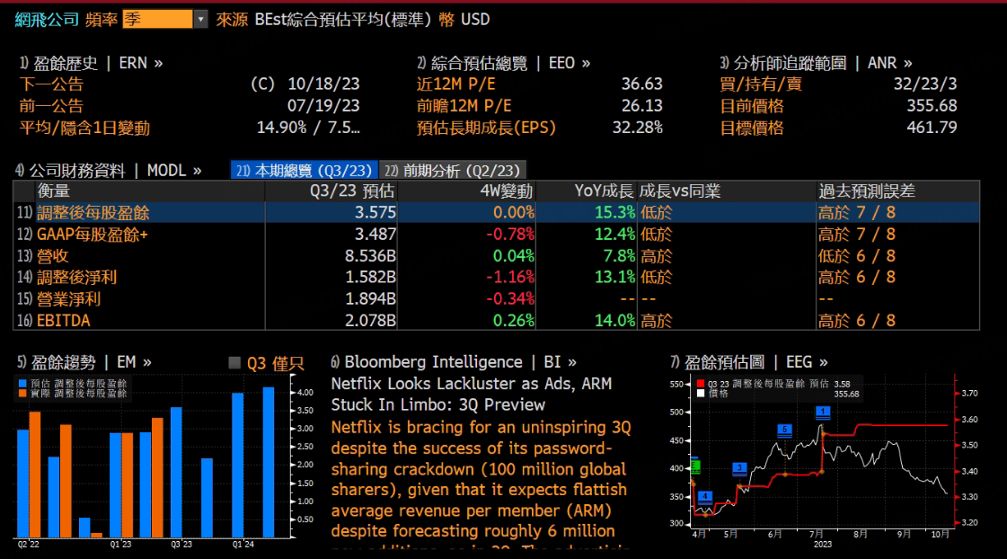
Task: Click the 前一公告 date 07/19/23
Action: [323, 106]
